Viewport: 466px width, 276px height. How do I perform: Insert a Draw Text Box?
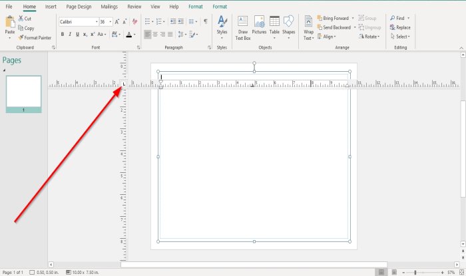click(243, 29)
